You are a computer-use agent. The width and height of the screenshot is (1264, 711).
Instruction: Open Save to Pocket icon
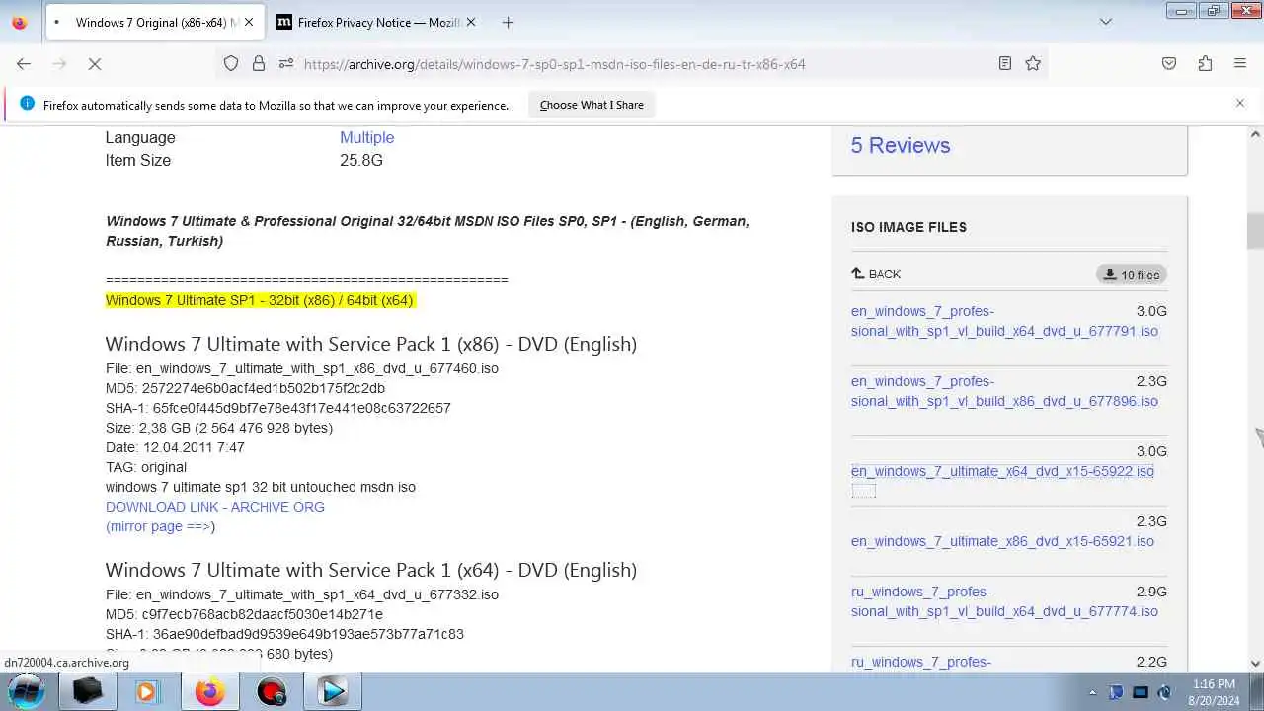click(x=1169, y=63)
